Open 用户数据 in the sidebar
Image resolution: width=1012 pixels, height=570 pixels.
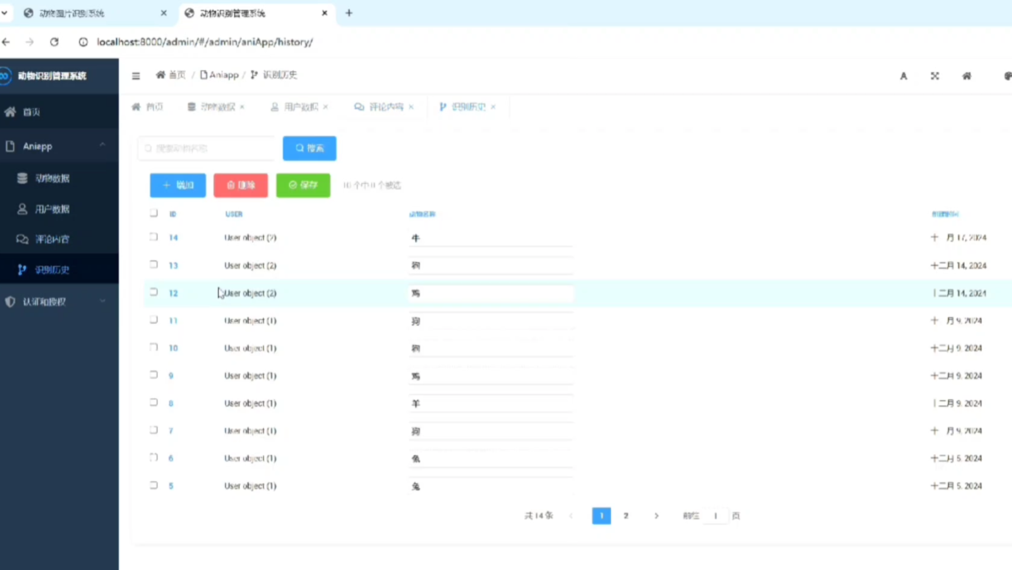(52, 209)
